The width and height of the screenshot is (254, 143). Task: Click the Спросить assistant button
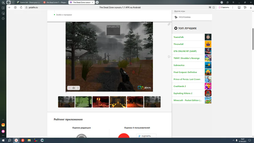click(224, 7)
